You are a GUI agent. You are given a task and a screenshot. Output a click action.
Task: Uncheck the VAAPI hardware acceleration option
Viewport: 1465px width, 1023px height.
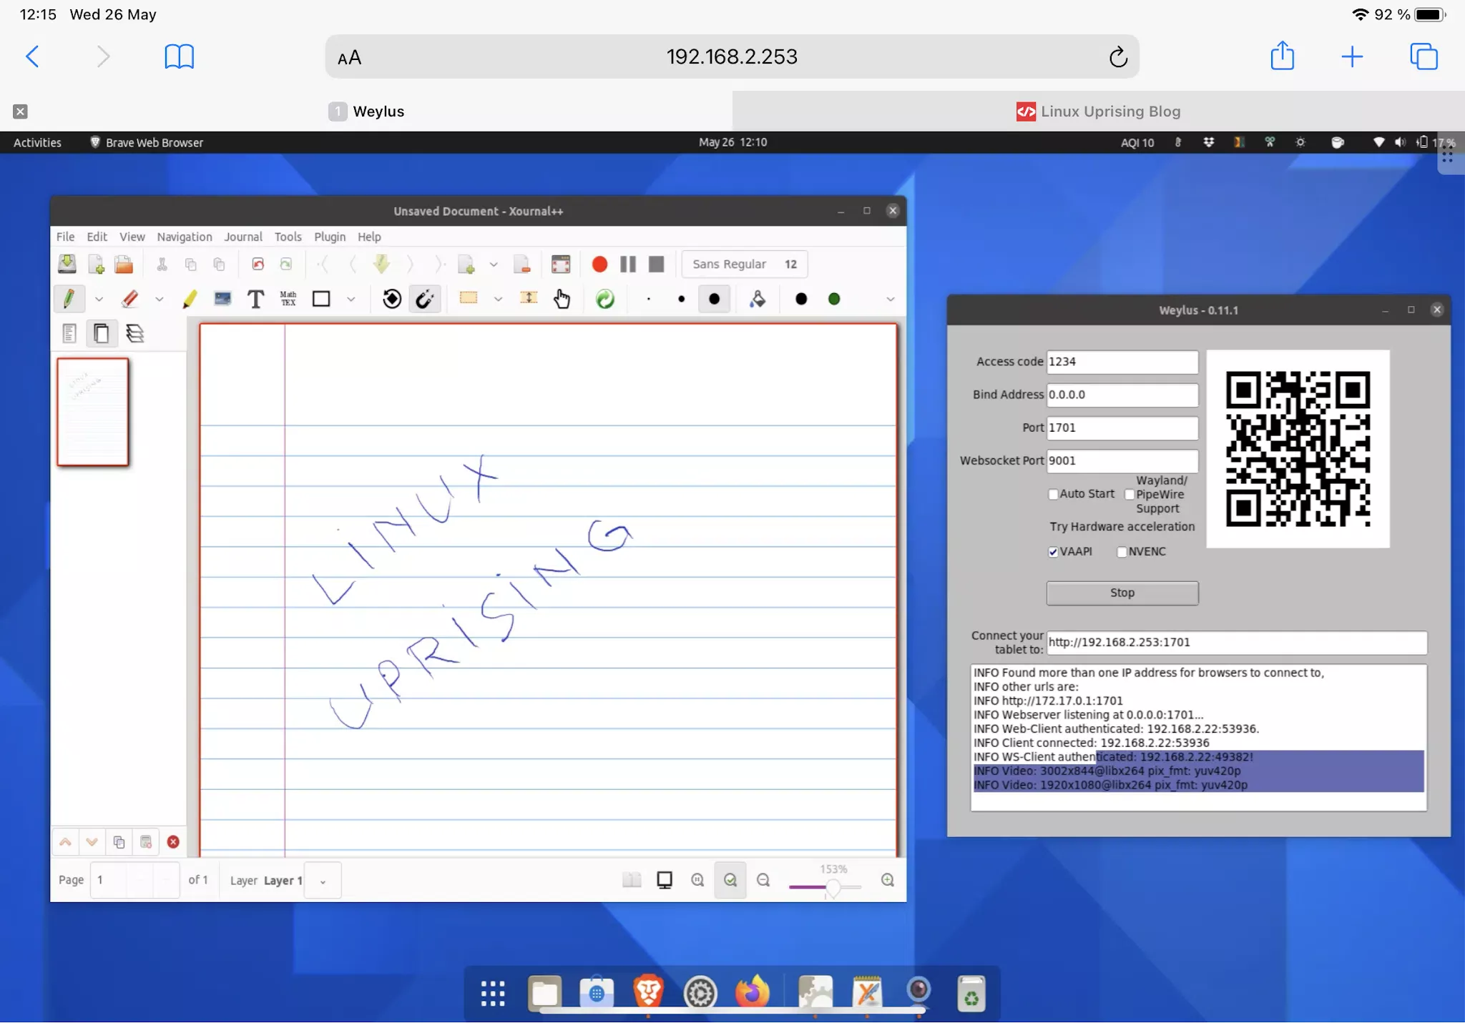click(1053, 552)
